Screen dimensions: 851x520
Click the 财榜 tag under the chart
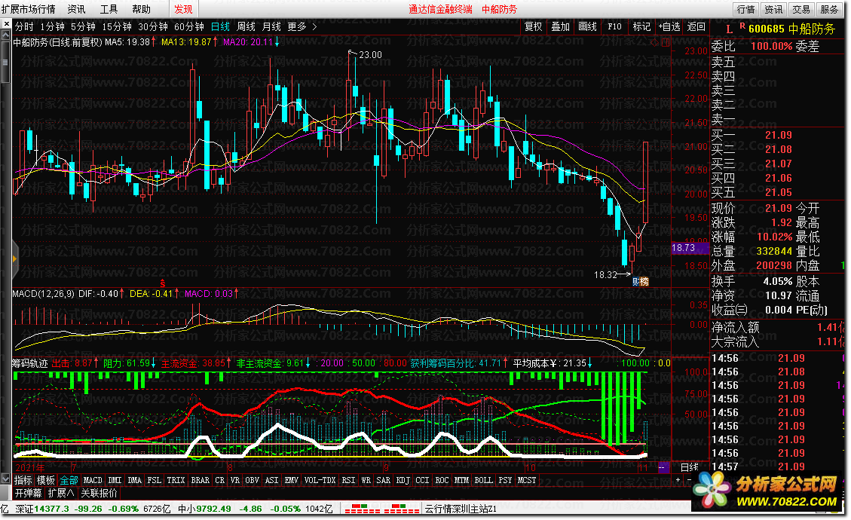click(641, 281)
